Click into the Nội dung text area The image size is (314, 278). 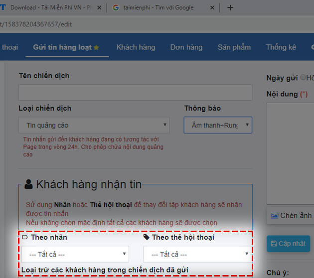tap(291, 154)
